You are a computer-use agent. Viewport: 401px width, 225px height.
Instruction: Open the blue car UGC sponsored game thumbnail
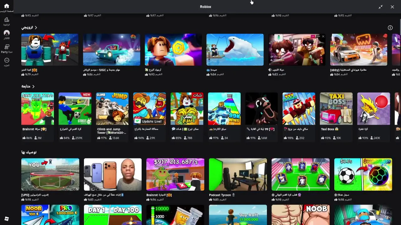click(112, 50)
